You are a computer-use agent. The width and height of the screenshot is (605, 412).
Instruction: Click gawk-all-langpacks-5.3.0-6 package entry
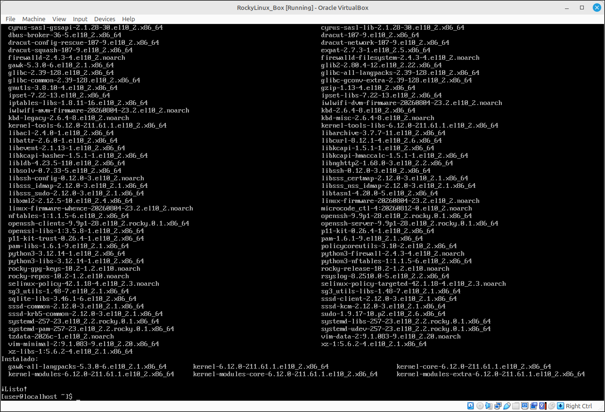click(88, 366)
